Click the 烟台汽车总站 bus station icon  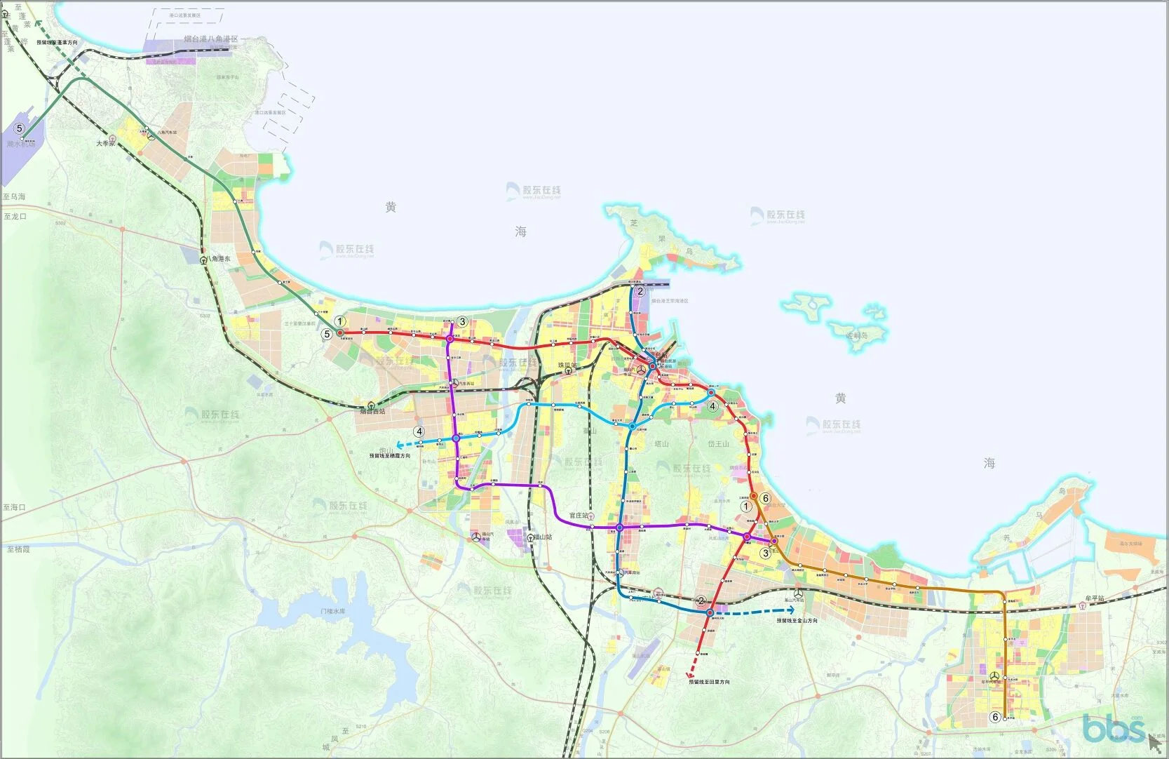pyautogui.click(x=641, y=370)
